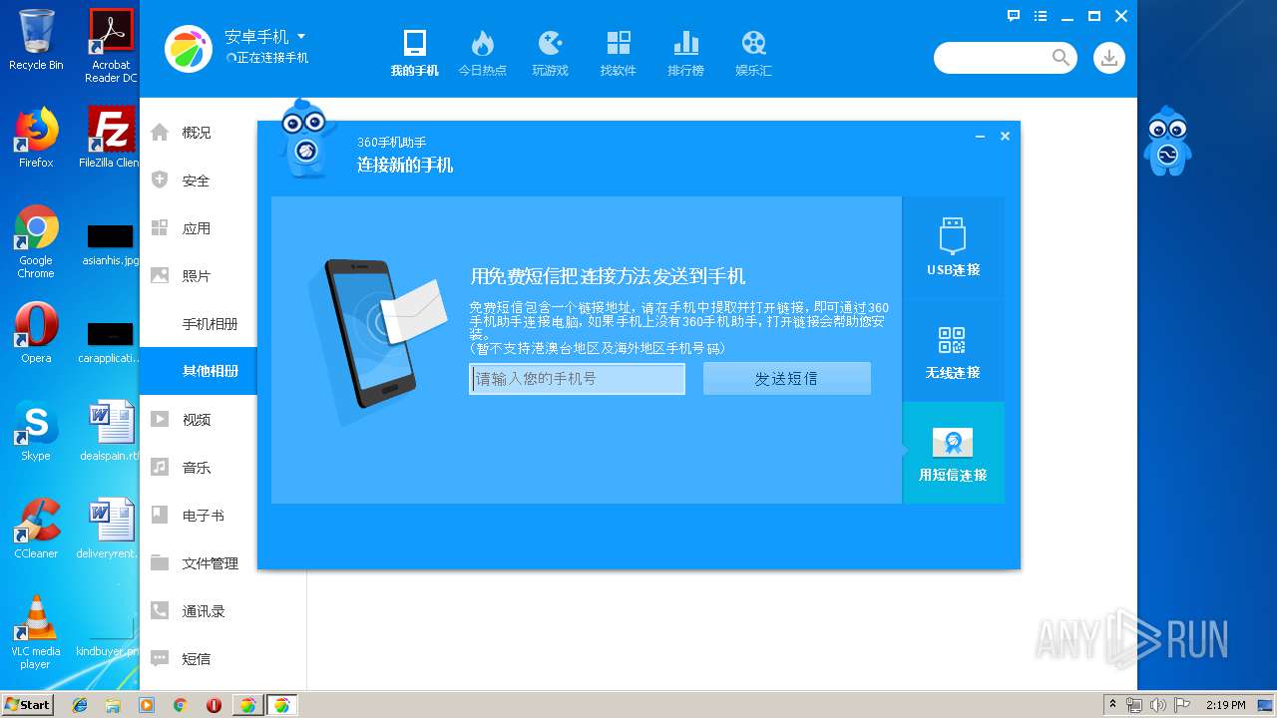Click the phone icon beside 通讯录
The image size is (1277, 718).
click(160, 610)
